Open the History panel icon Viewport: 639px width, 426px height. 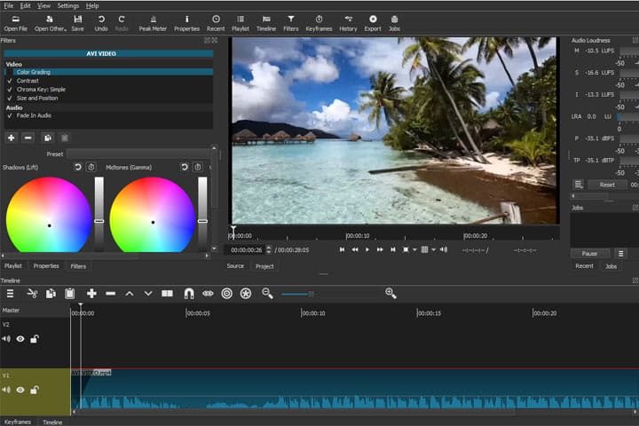click(348, 23)
